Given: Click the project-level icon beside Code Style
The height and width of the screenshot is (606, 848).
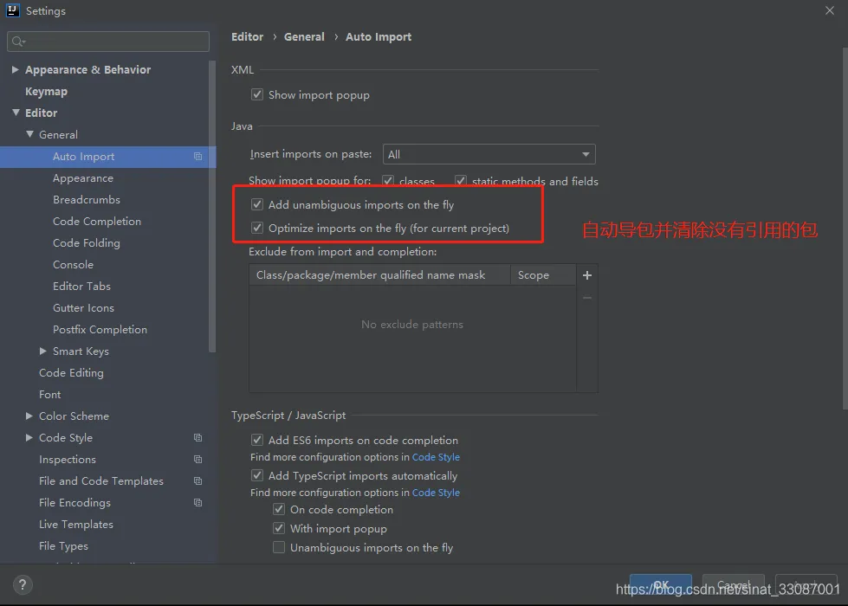Looking at the screenshot, I should point(198,437).
